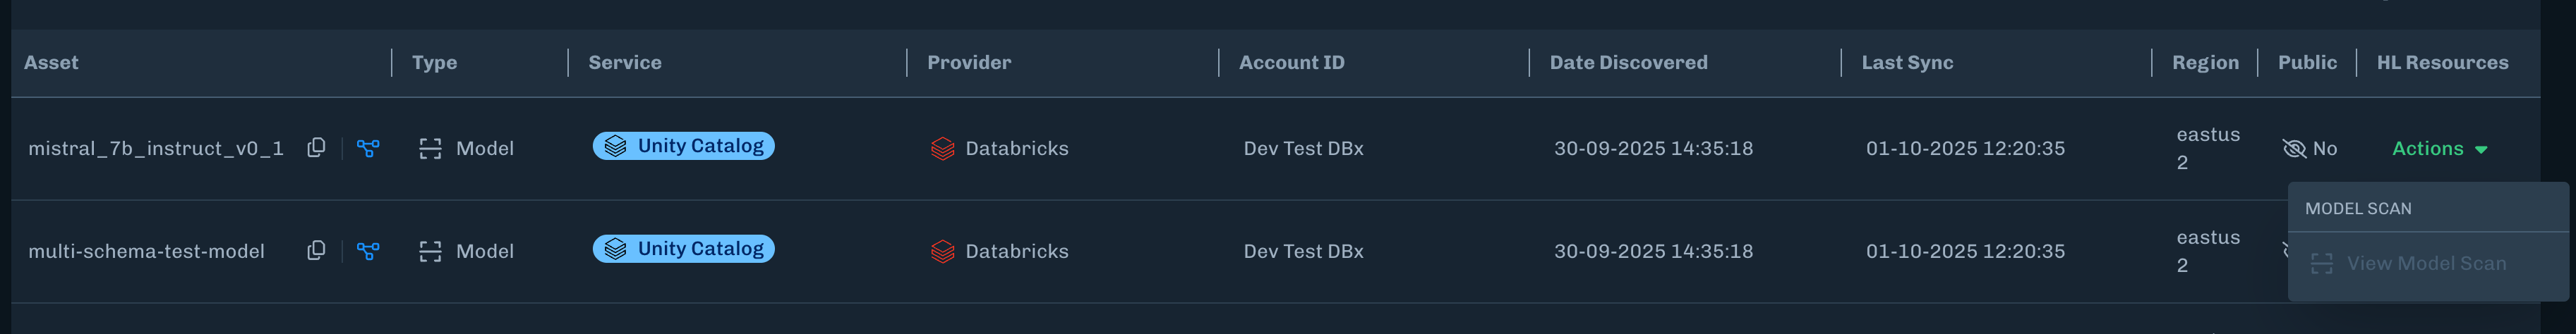Click the Account ID column header
Viewport: 2576px width, 334px height.
coord(1291,62)
